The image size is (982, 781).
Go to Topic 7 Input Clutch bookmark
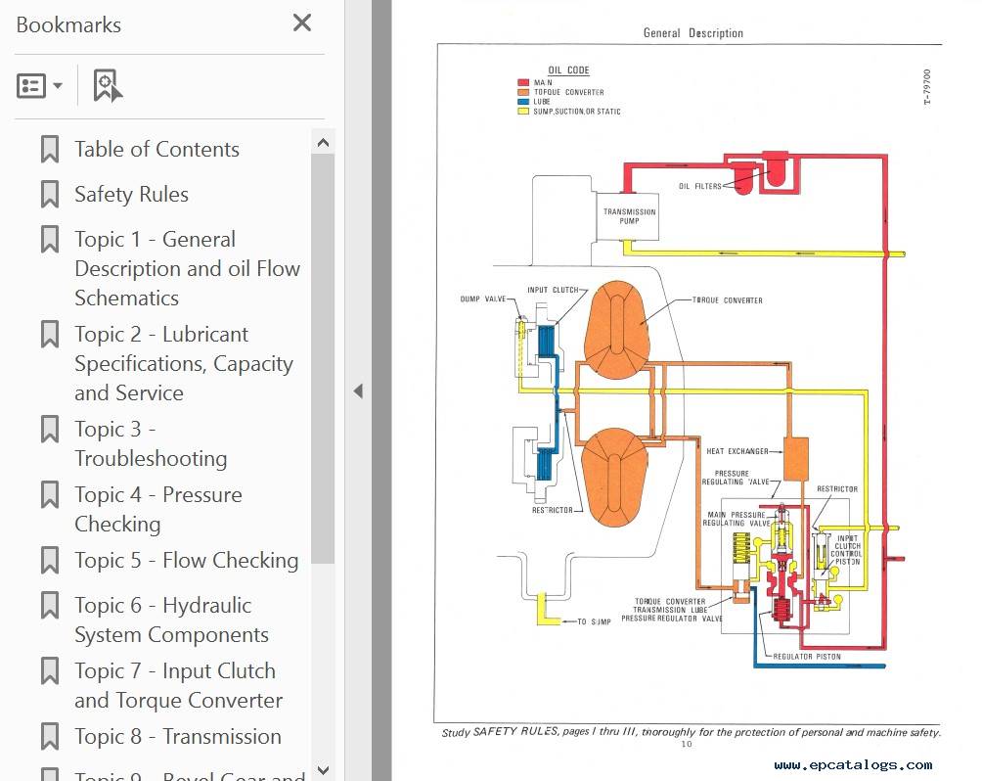178,685
